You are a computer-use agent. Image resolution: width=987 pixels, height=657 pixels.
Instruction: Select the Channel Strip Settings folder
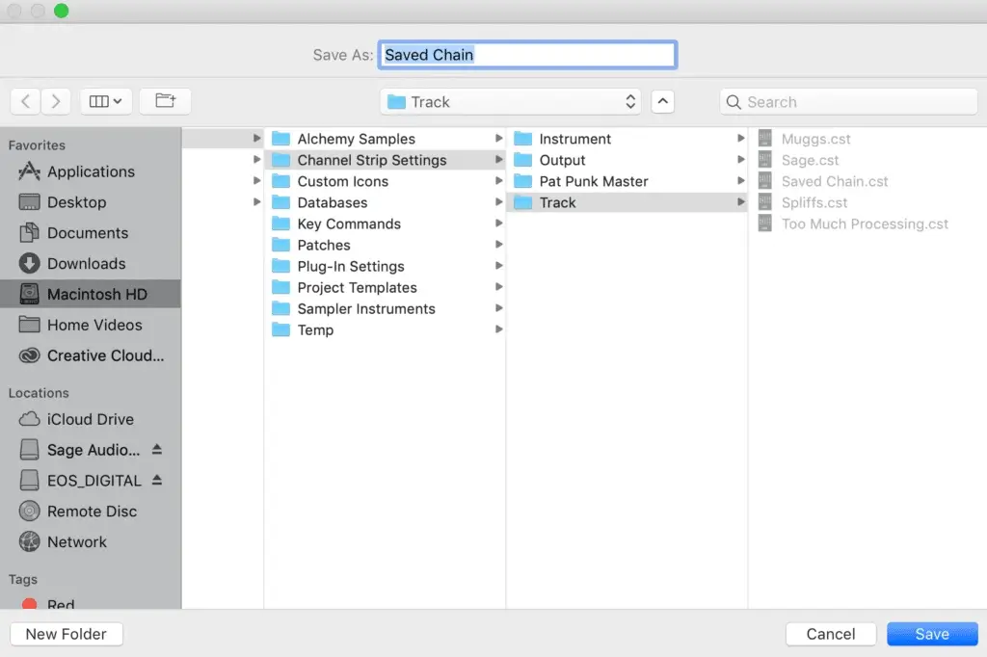point(385,160)
